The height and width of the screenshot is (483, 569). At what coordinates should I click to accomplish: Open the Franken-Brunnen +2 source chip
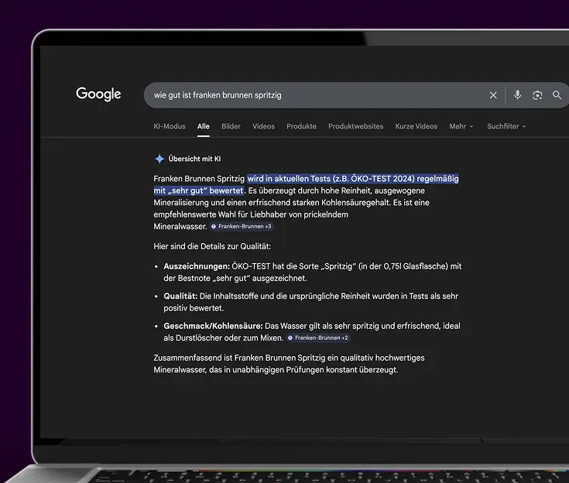[x=318, y=338]
